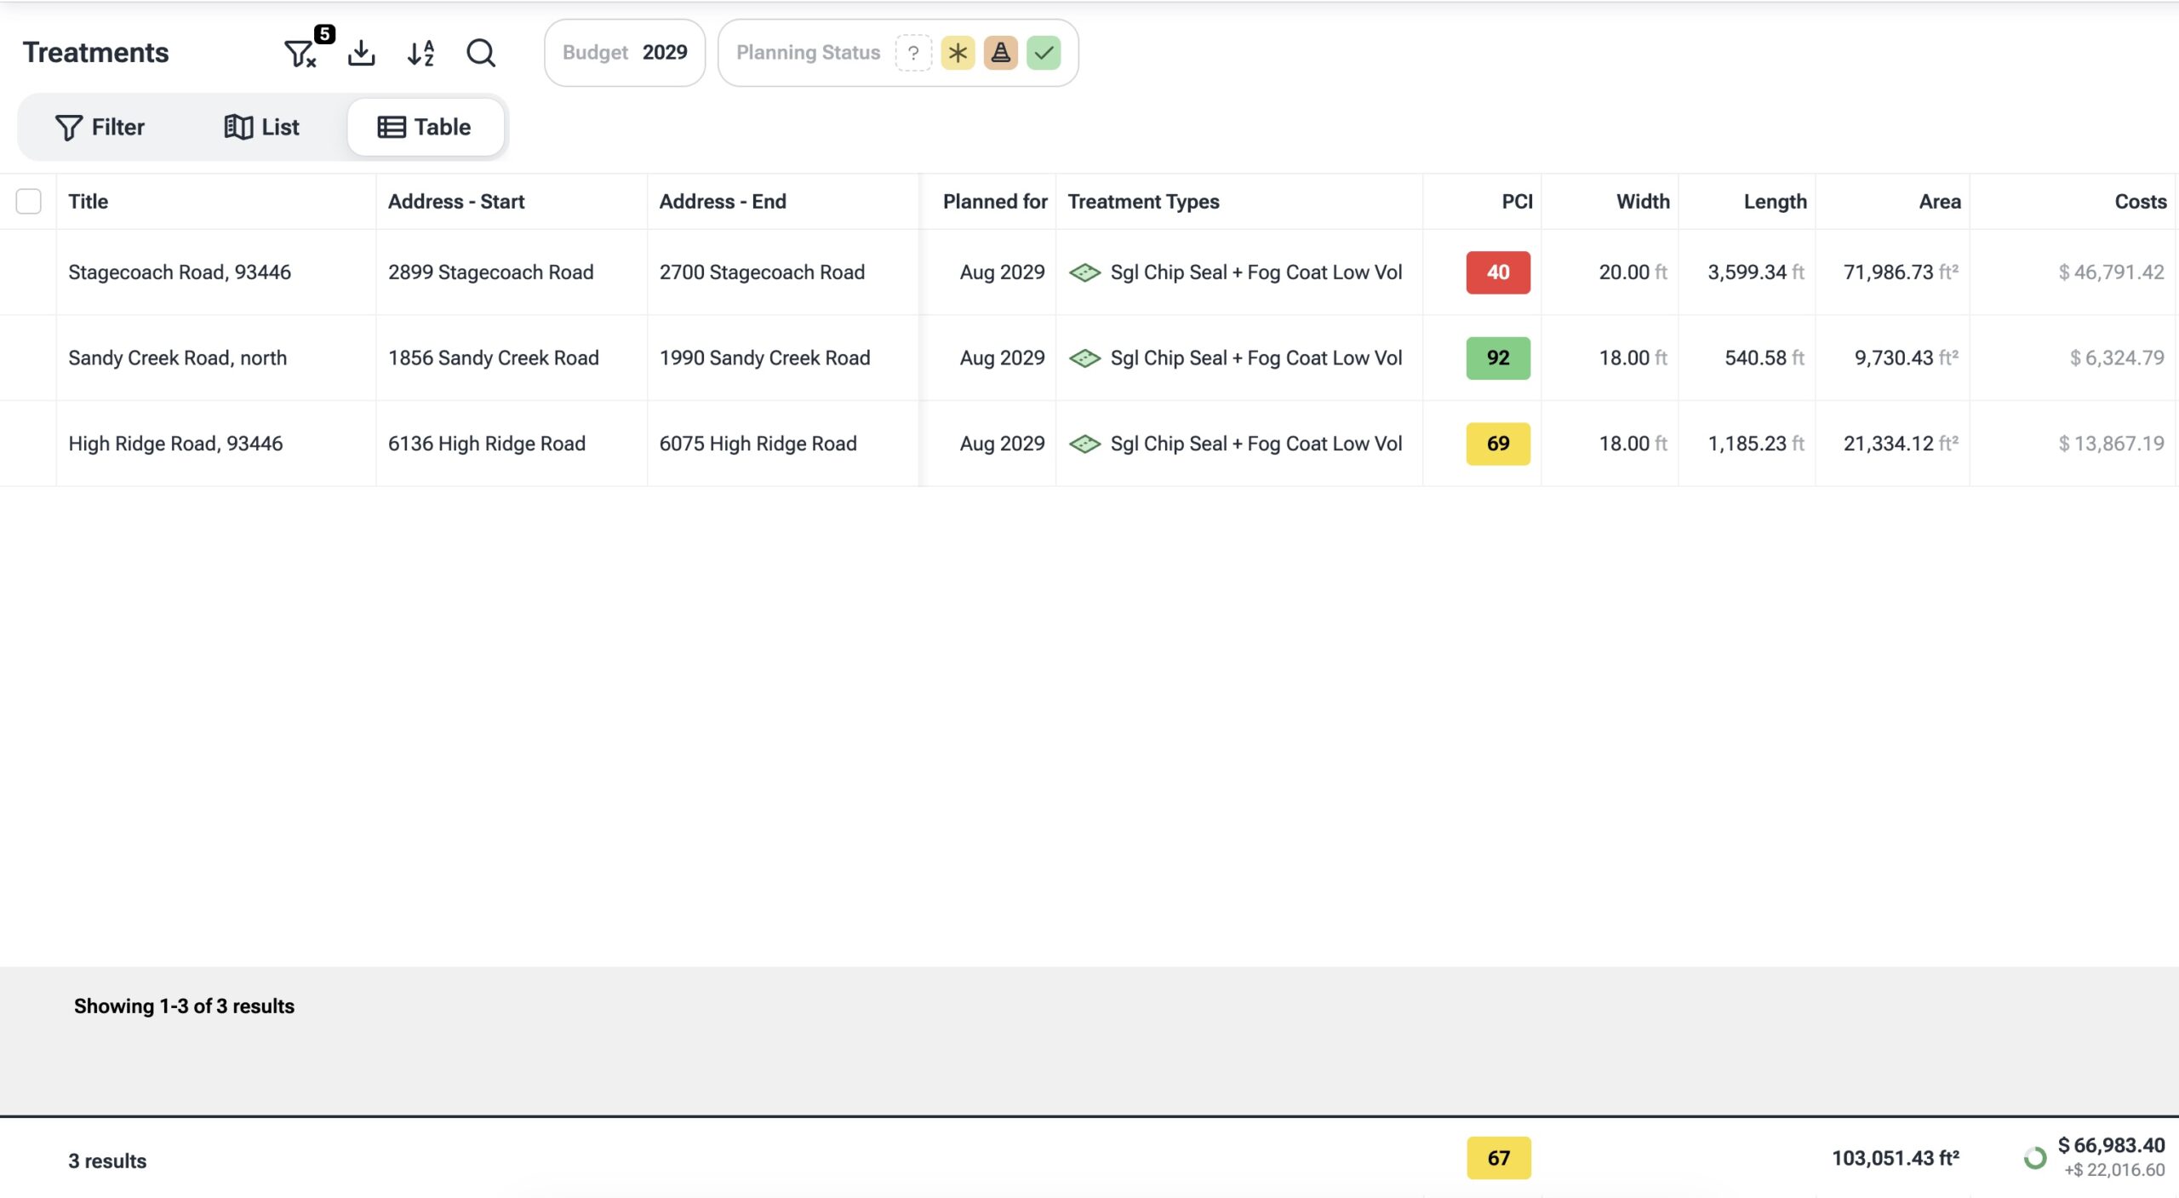Click the Stagecoach Road treatment type diamond icon
The image size is (2179, 1198).
pos(1084,272)
